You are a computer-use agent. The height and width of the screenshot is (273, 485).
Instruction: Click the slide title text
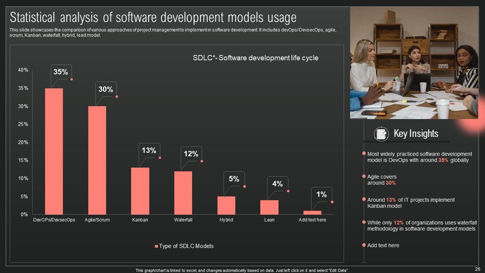pos(153,17)
